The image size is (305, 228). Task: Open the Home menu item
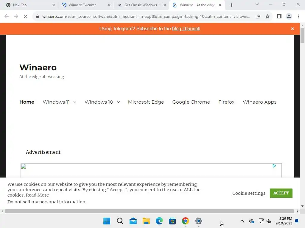pyautogui.click(x=27, y=102)
